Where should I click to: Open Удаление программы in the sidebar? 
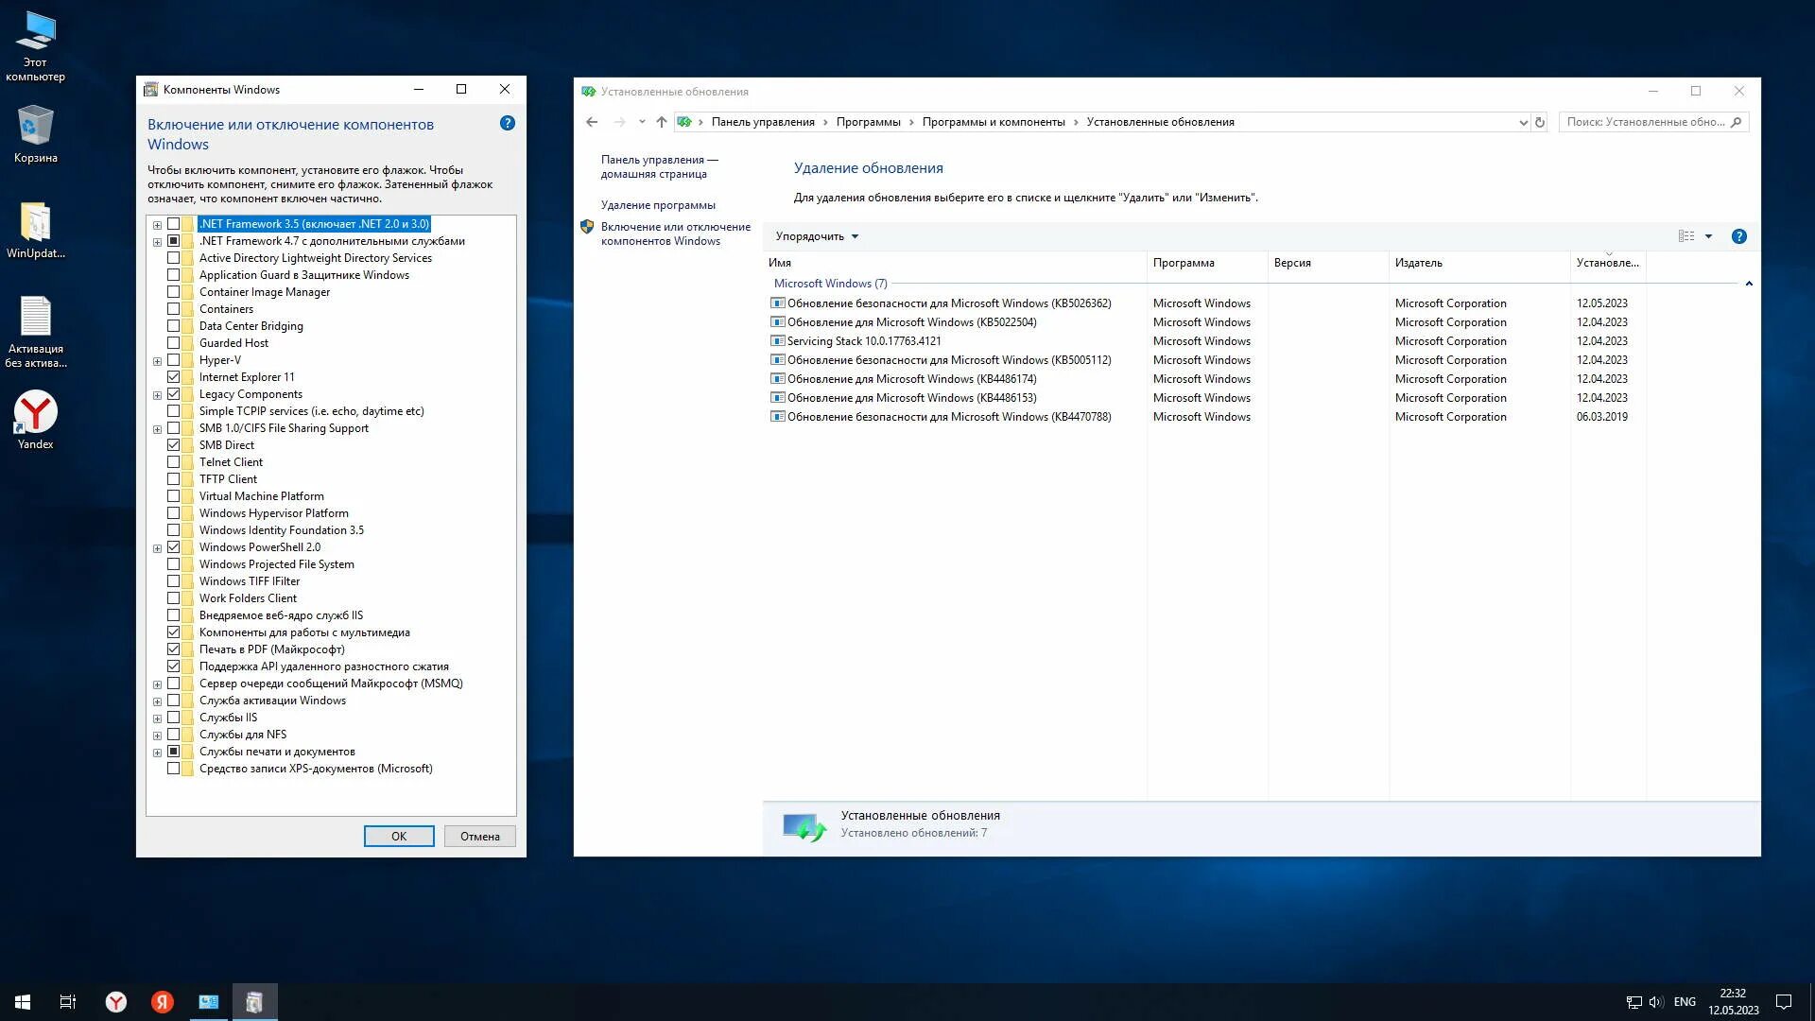(x=659, y=204)
